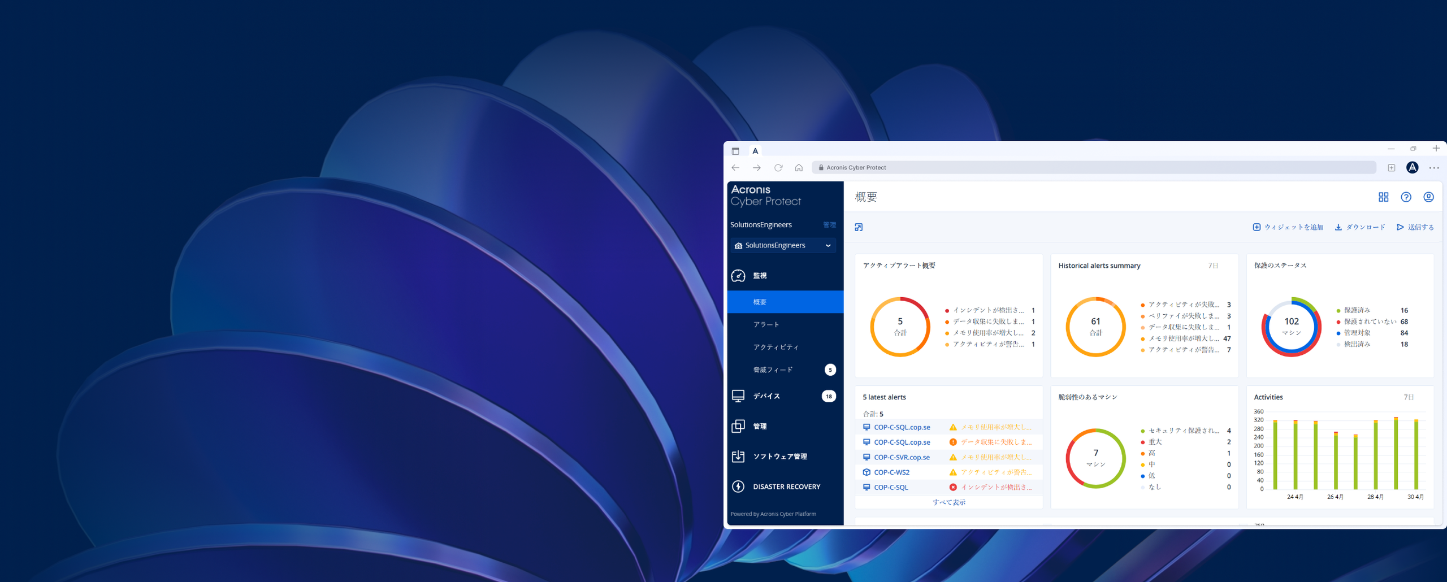Click the 5 badge next to 脅威フィード
This screenshot has height=582, width=1447.
point(830,370)
